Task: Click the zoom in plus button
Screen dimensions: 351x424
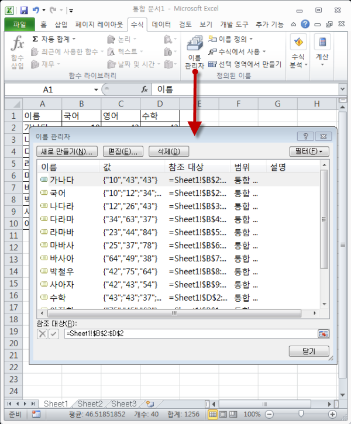Action: [332, 414]
